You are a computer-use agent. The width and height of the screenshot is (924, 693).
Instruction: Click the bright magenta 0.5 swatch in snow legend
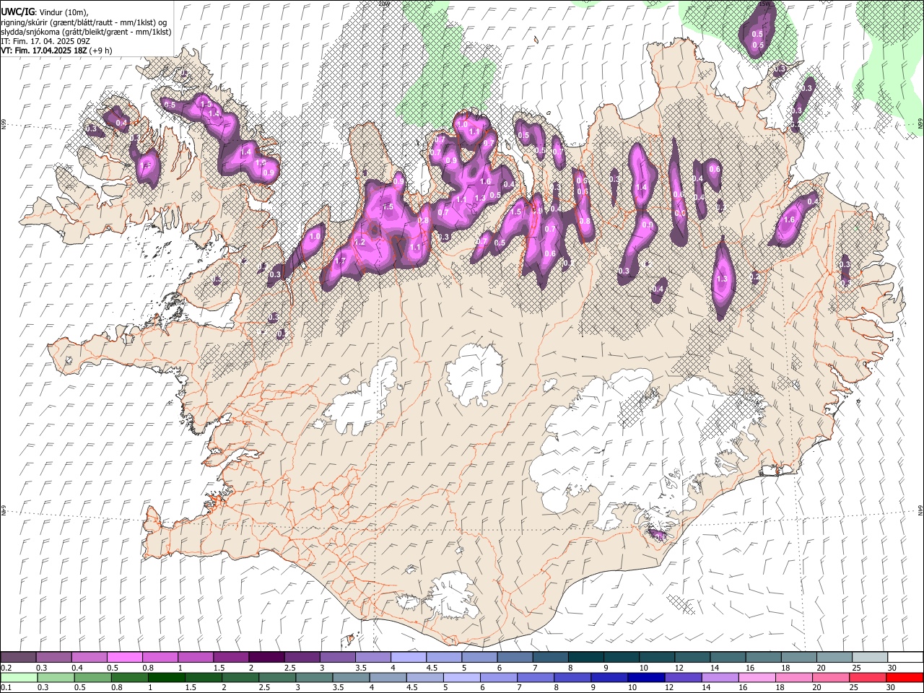coord(124,658)
